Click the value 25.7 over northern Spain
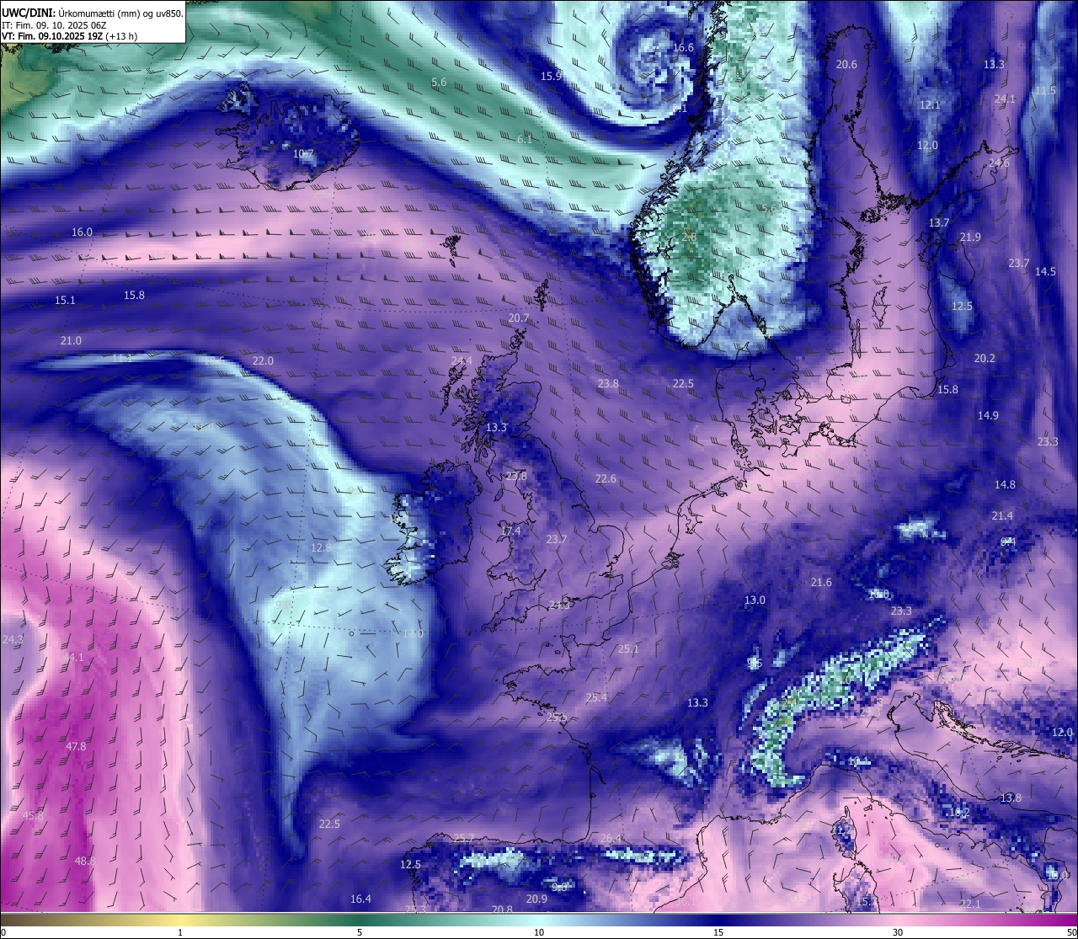Screen dimensions: 1078x939 tap(464, 839)
